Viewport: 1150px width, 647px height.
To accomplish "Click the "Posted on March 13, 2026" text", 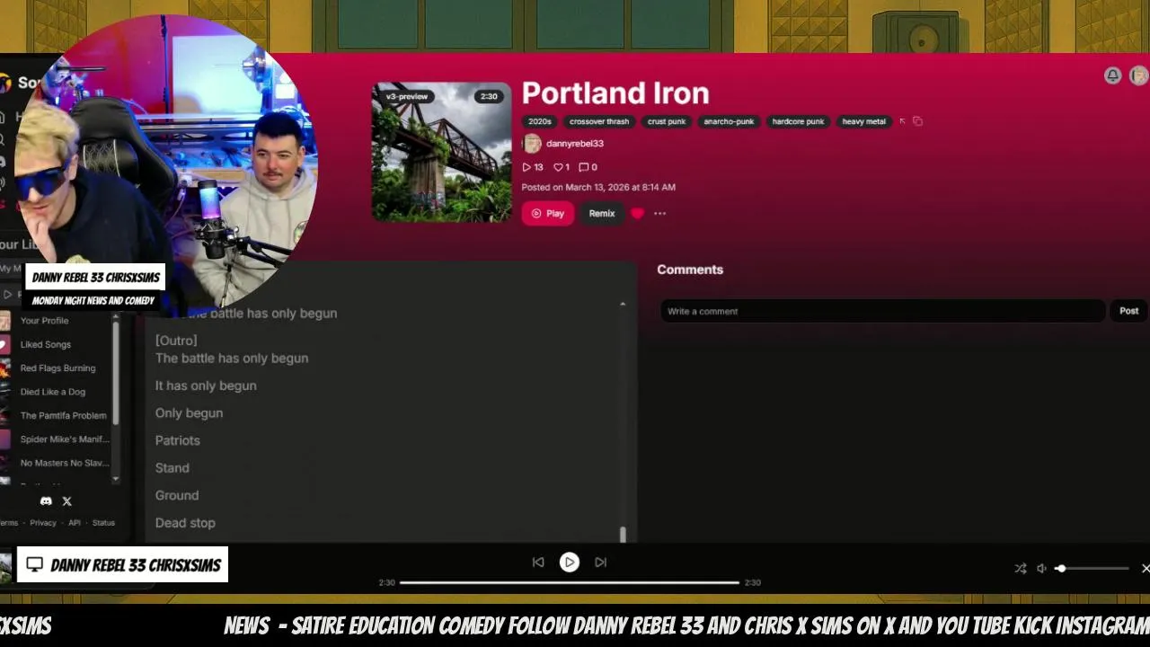I will pyautogui.click(x=598, y=188).
